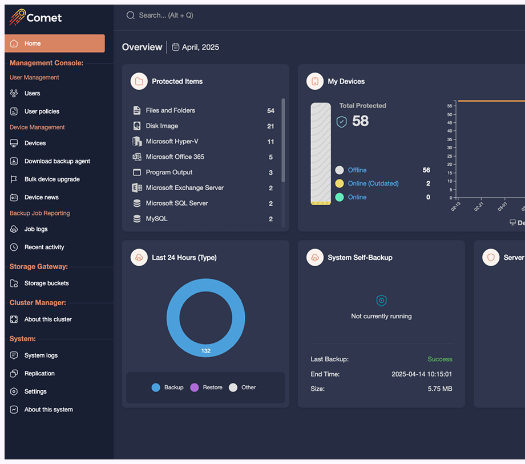
Task: Click the Bulk device upgrade flag icon
Action: point(14,179)
